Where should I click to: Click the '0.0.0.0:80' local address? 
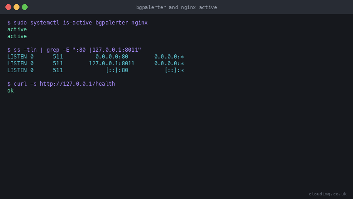[x=112, y=57]
